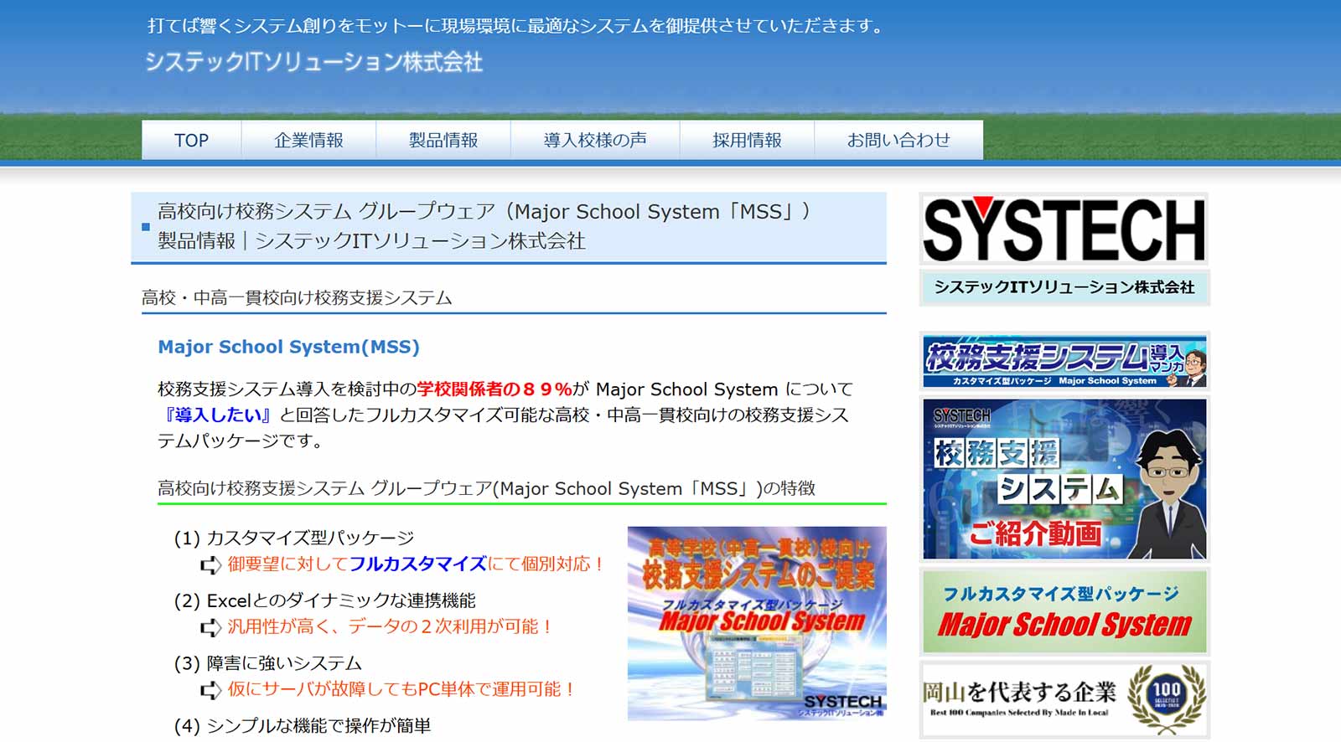Open the お問い合わせ menu item
This screenshot has height=742, width=1341.
pyautogui.click(x=898, y=140)
